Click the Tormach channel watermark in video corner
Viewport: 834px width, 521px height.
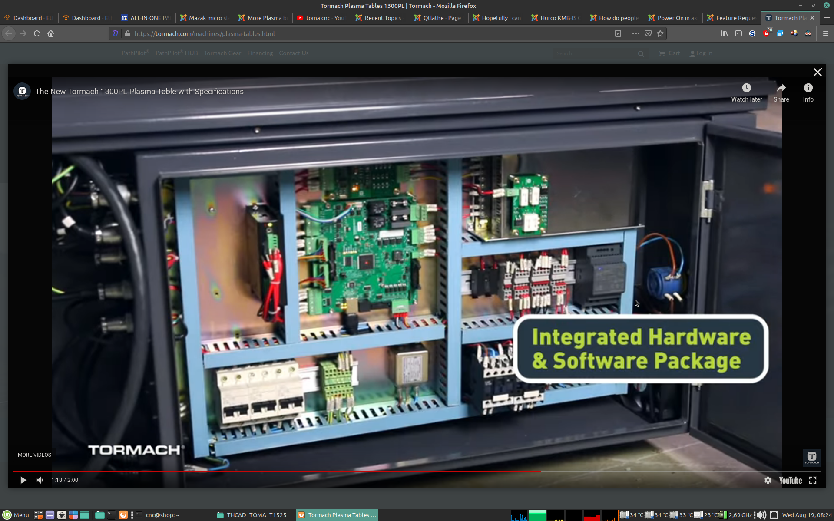811,457
